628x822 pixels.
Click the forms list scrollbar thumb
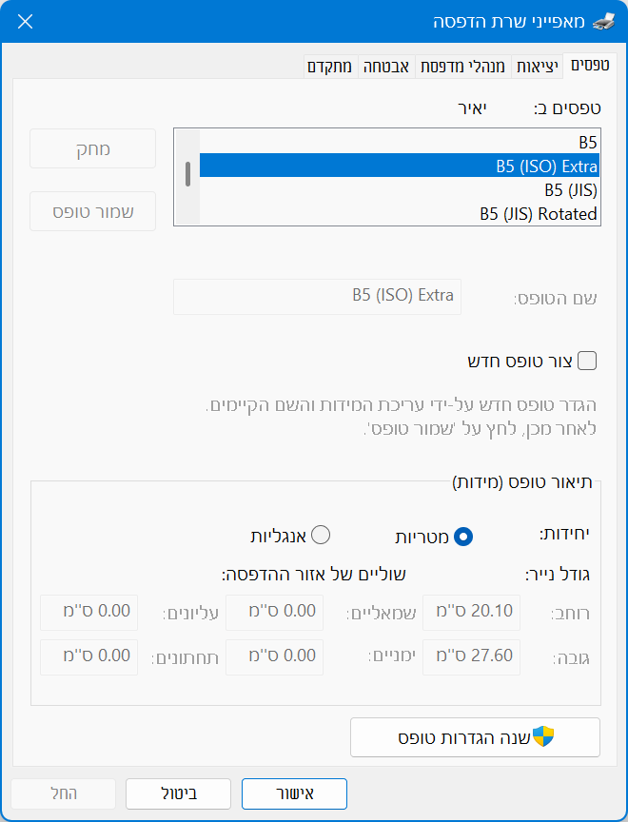click(x=188, y=173)
